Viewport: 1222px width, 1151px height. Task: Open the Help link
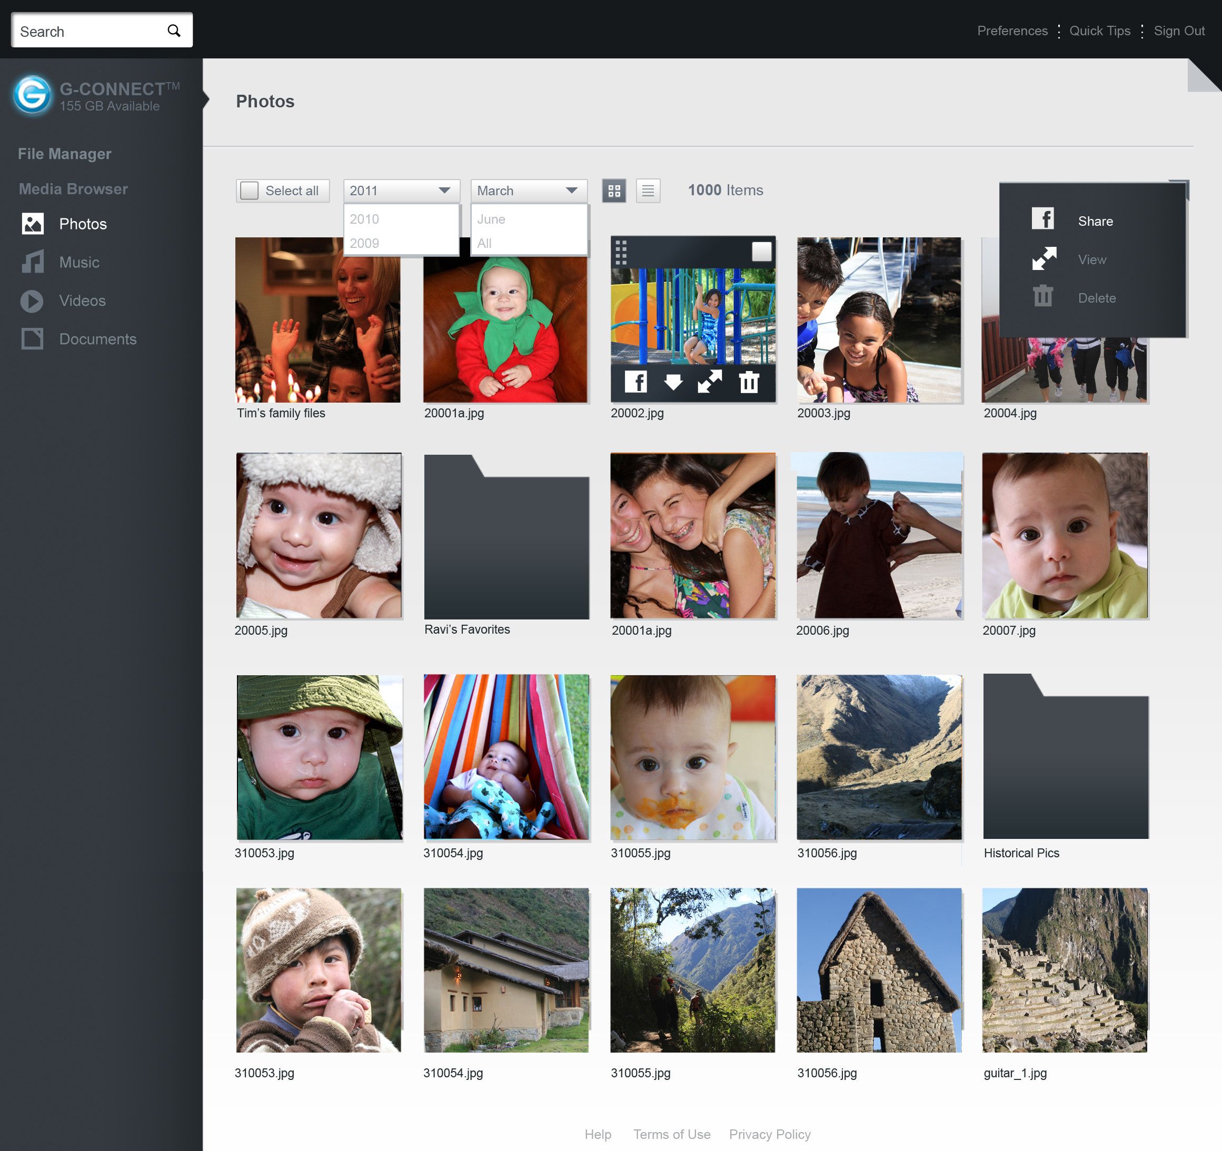tap(598, 1134)
